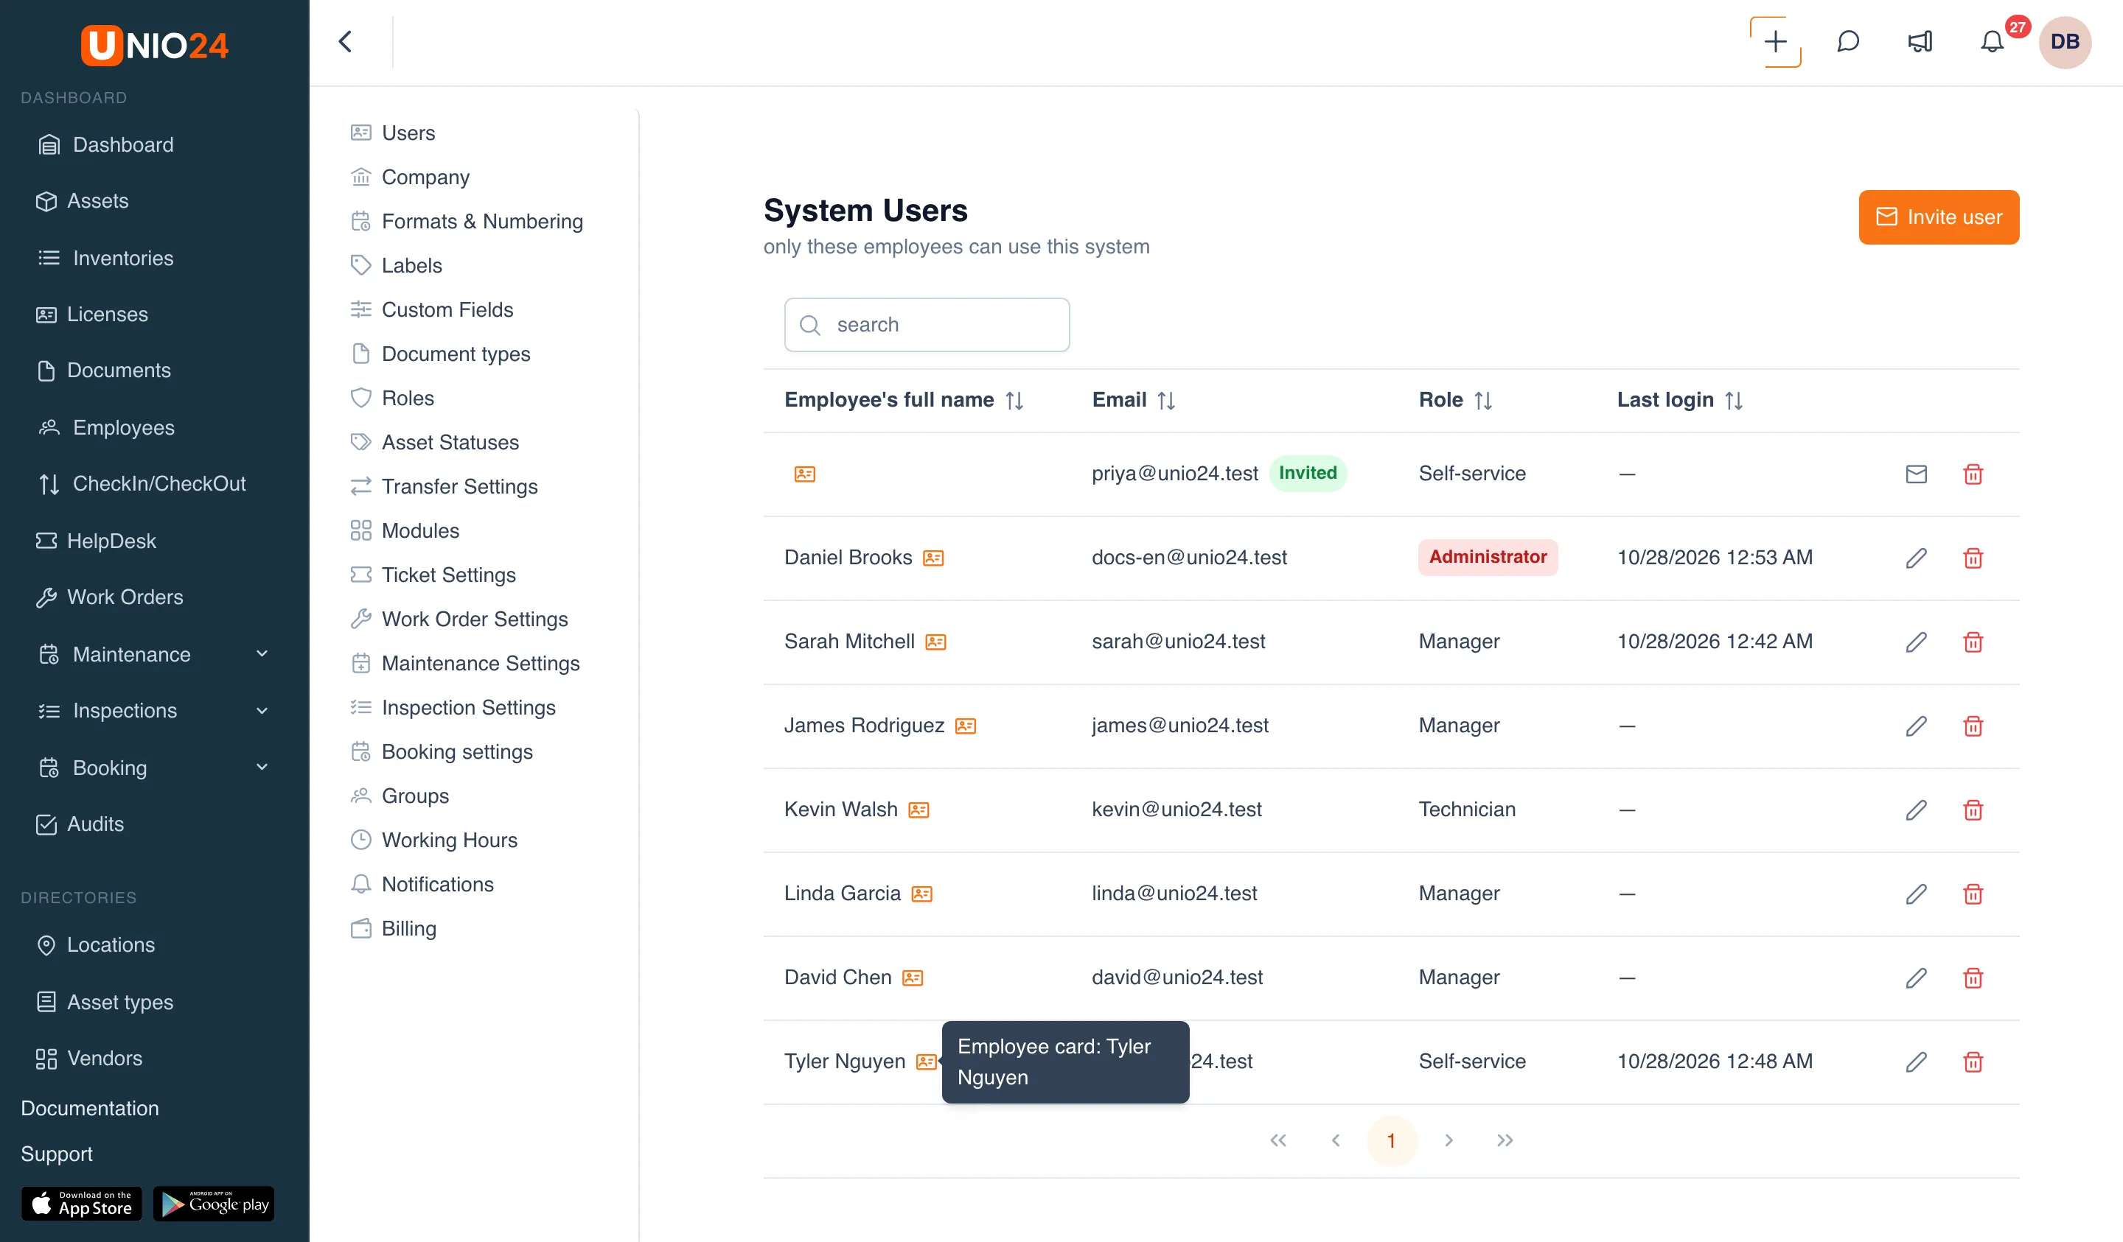Open employee card for Linda Garcia
The width and height of the screenshot is (2123, 1242).
tap(921, 894)
